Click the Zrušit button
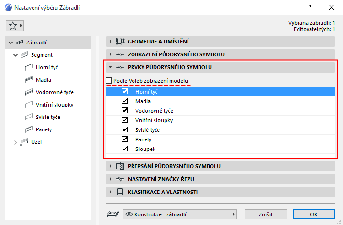Viewport: 343px width, 225px height. [x=262, y=214]
